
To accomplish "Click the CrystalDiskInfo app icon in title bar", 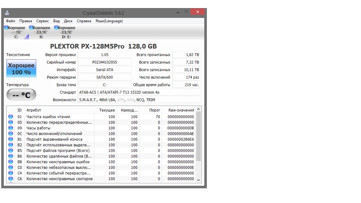I will coord(7,13).
